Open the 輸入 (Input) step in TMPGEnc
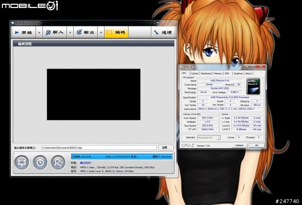Screen dimensions: 302x205 coord(55,32)
